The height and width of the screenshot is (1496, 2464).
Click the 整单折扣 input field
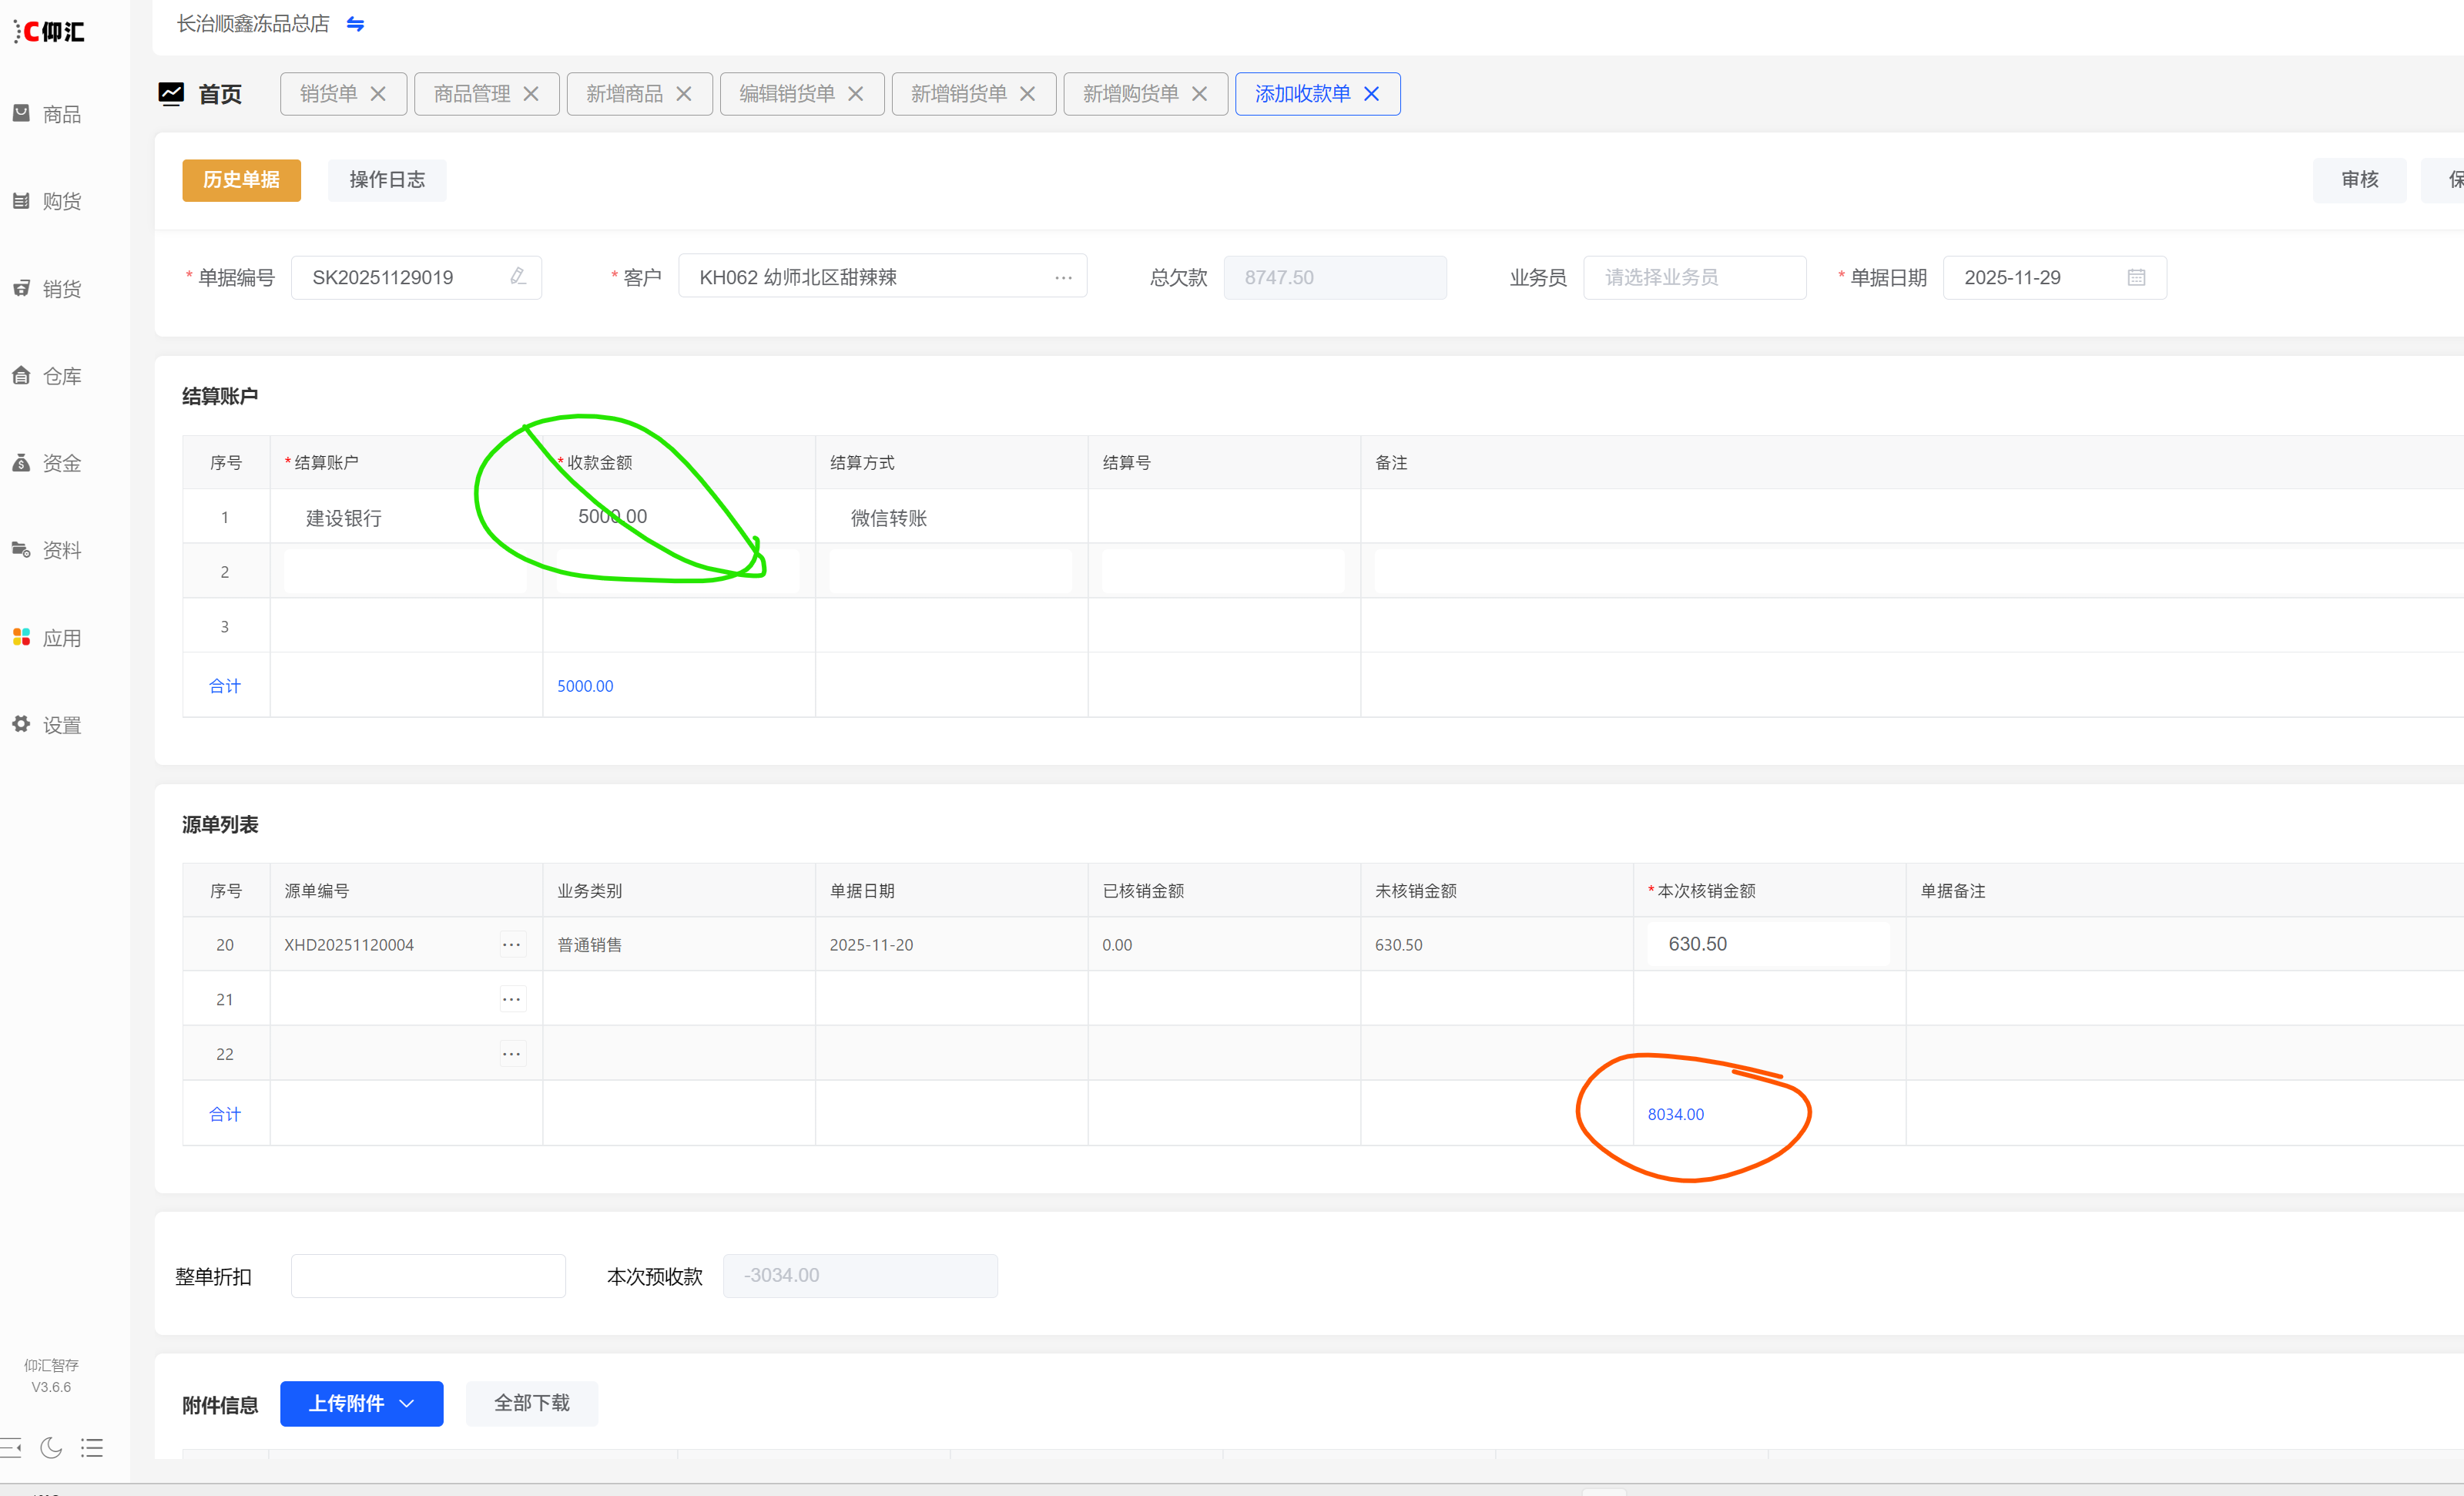point(428,1275)
